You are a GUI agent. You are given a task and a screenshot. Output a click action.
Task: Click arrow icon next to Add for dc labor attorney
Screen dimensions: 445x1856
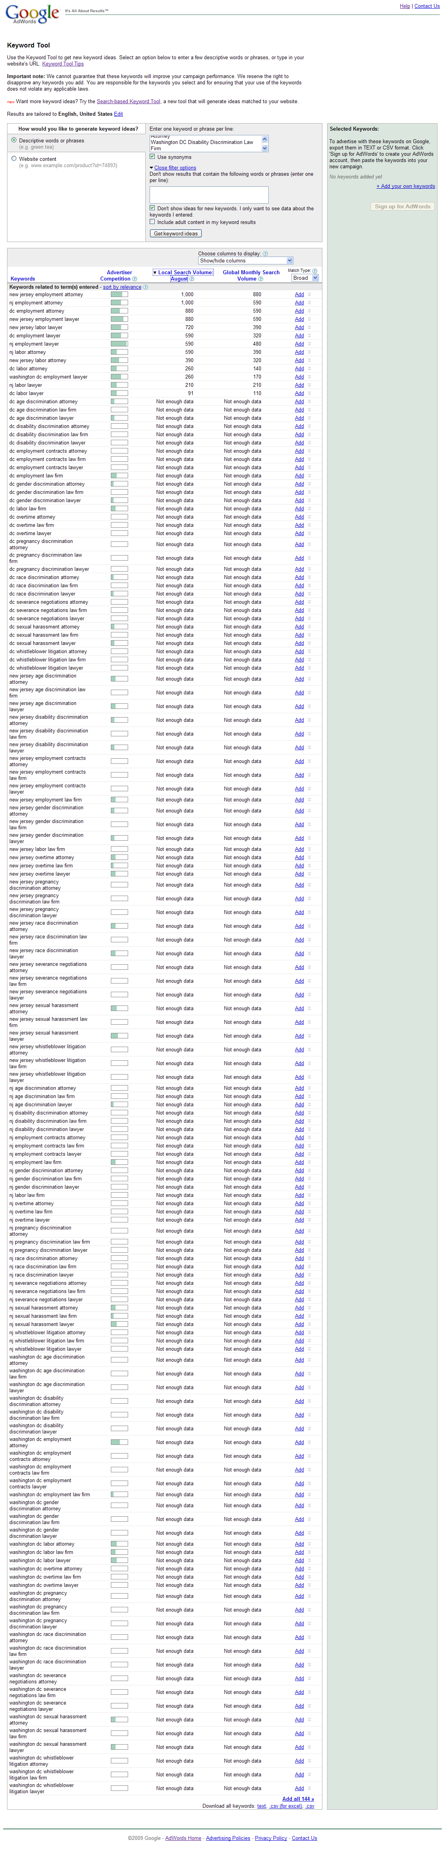tap(309, 369)
